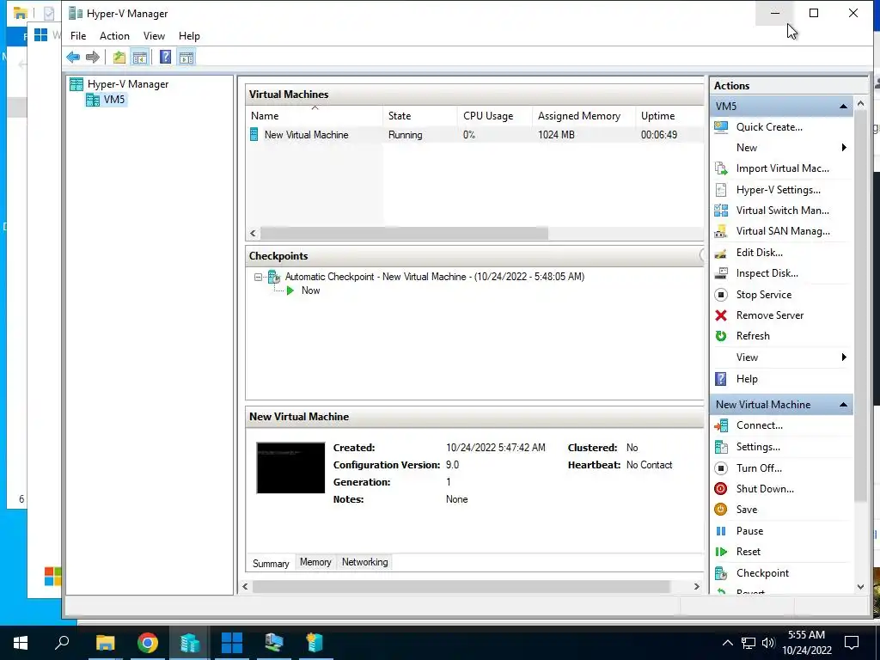The height and width of the screenshot is (660, 880).
Task: Open the notification center icon
Action: click(x=852, y=643)
